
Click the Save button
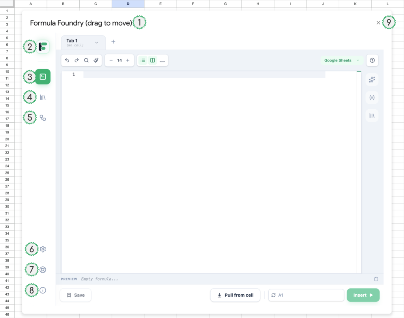(75, 295)
